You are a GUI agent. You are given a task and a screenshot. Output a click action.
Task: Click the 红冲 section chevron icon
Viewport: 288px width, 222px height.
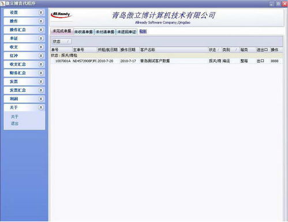pos(41,56)
